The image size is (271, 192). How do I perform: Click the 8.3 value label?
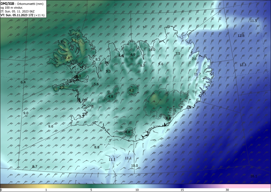tap(98, 59)
